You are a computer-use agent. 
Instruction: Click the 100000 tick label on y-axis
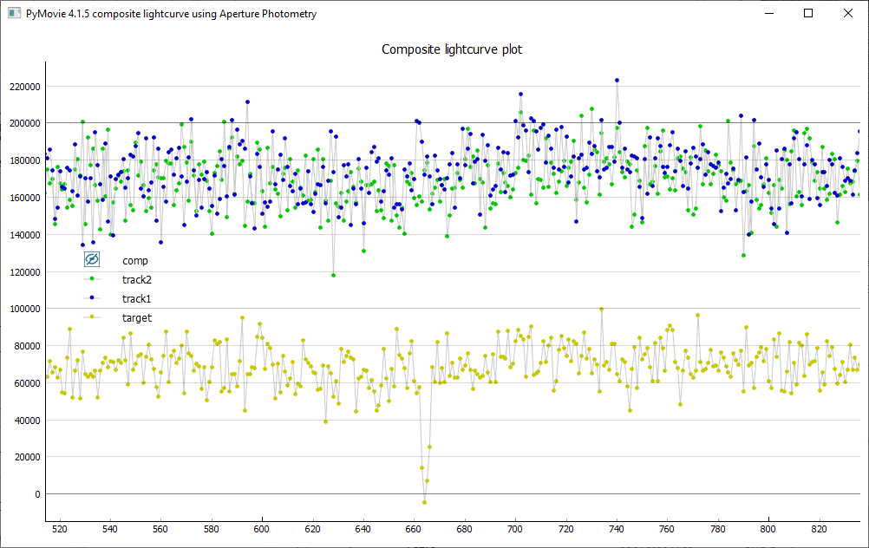(25, 309)
